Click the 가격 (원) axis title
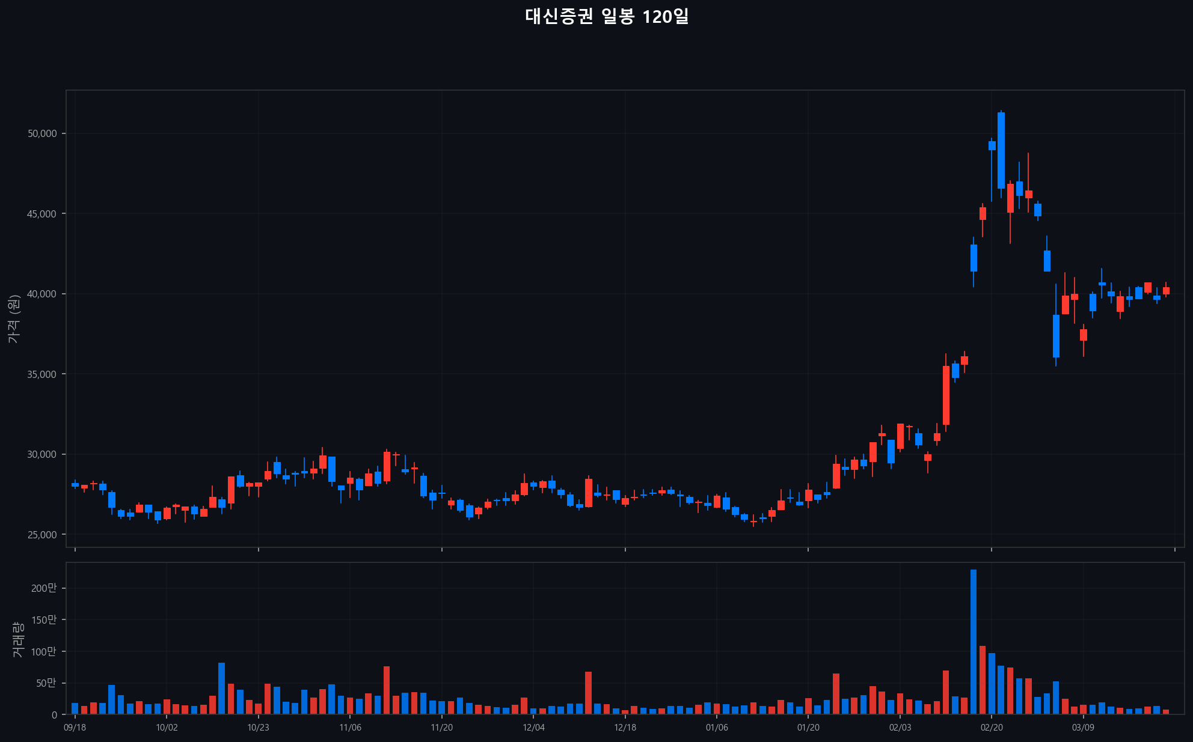This screenshot has width=1193, height=742. pyautogui.click(x=14, y=319)
